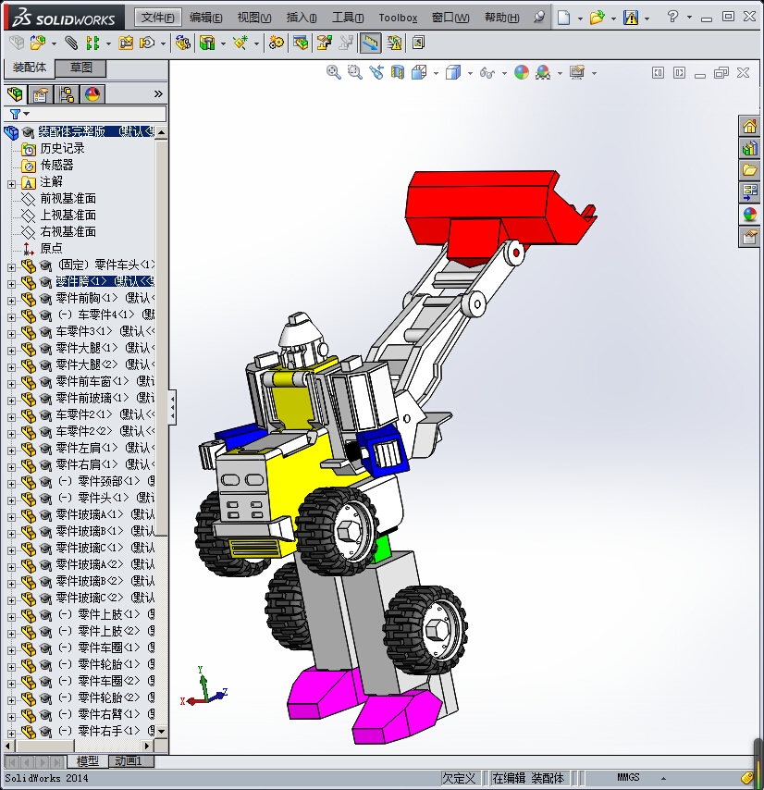Select the Zoom to Area tool

[355, 72]
